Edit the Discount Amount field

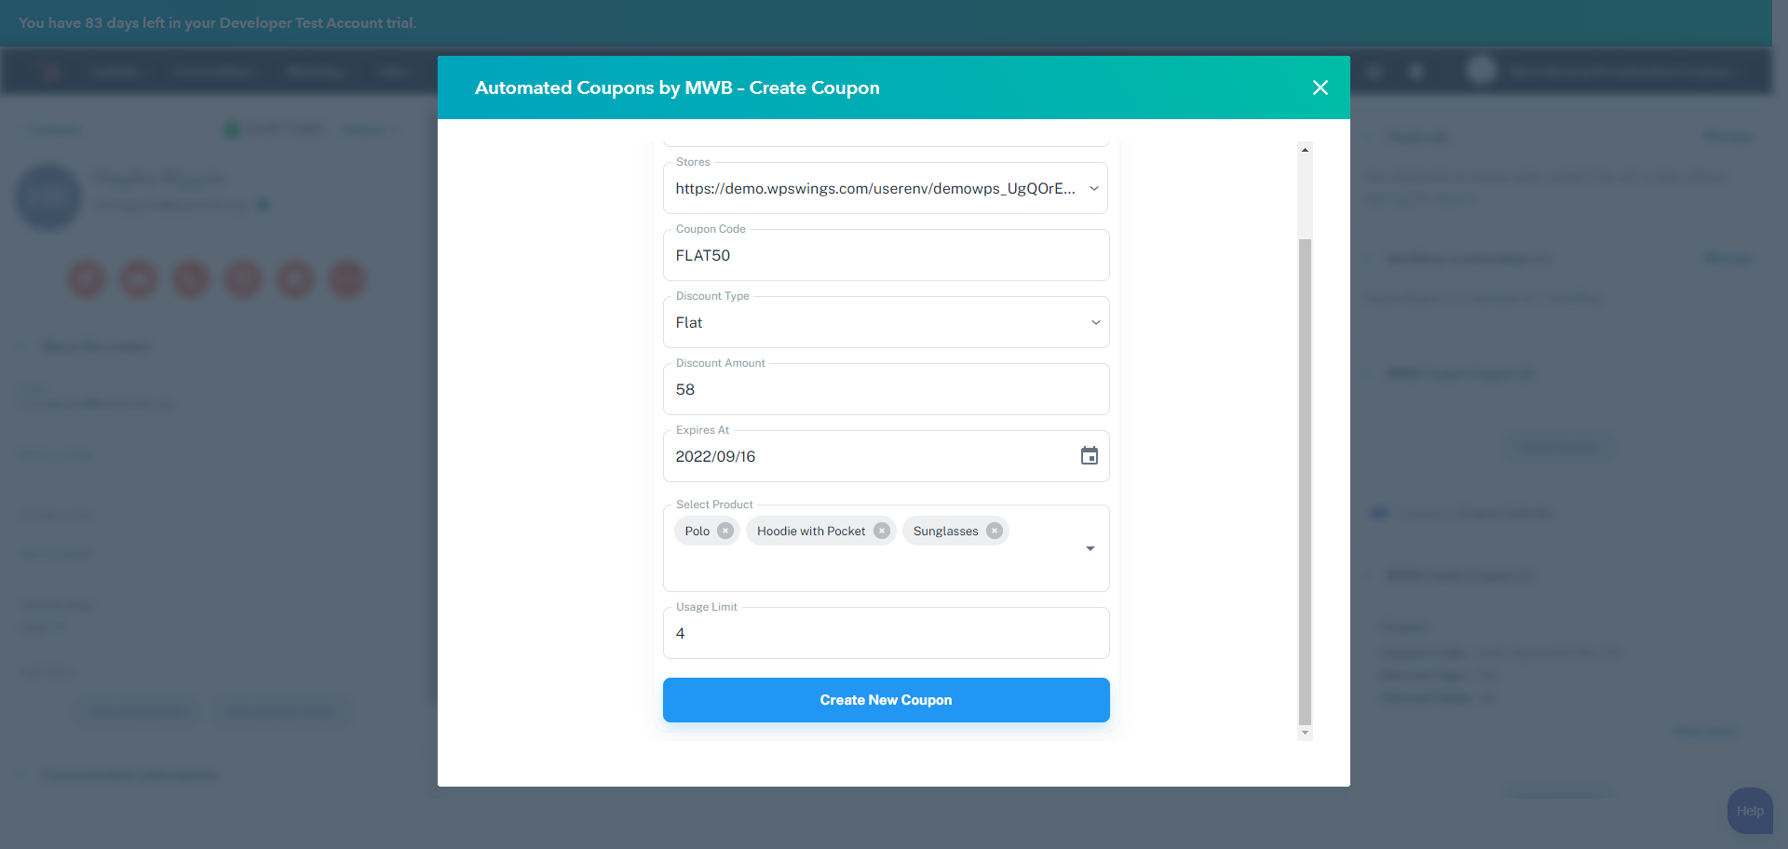click(885, 389)
